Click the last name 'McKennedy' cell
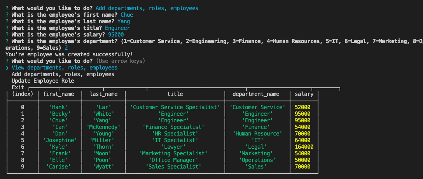 (x=103, y=127)
